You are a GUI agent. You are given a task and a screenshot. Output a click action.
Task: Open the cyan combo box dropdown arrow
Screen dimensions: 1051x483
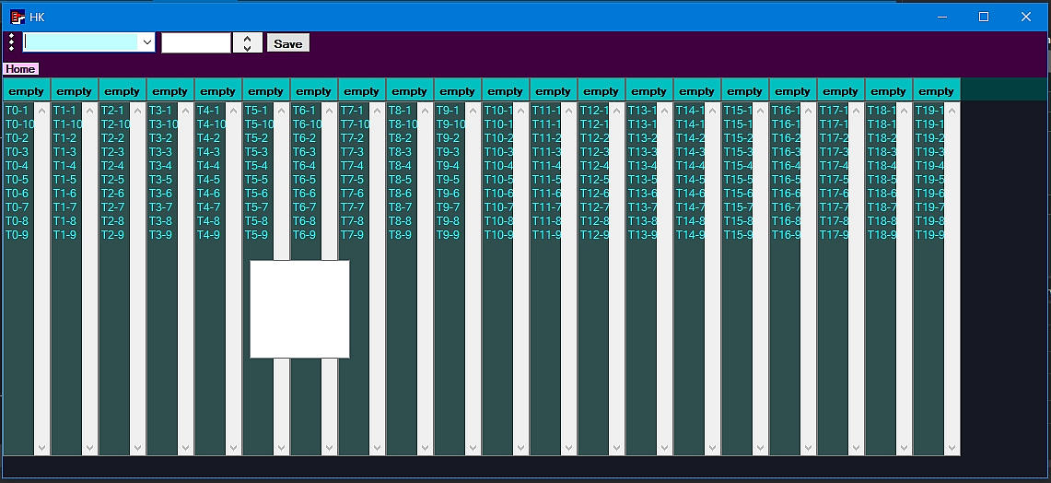click(146, 43)
